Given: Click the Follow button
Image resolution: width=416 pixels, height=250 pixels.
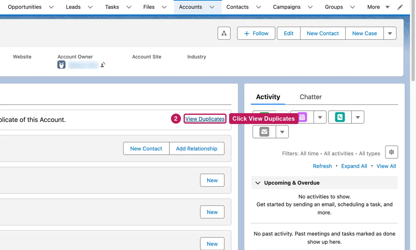Looking at the screenshot, I should point(256,33).
